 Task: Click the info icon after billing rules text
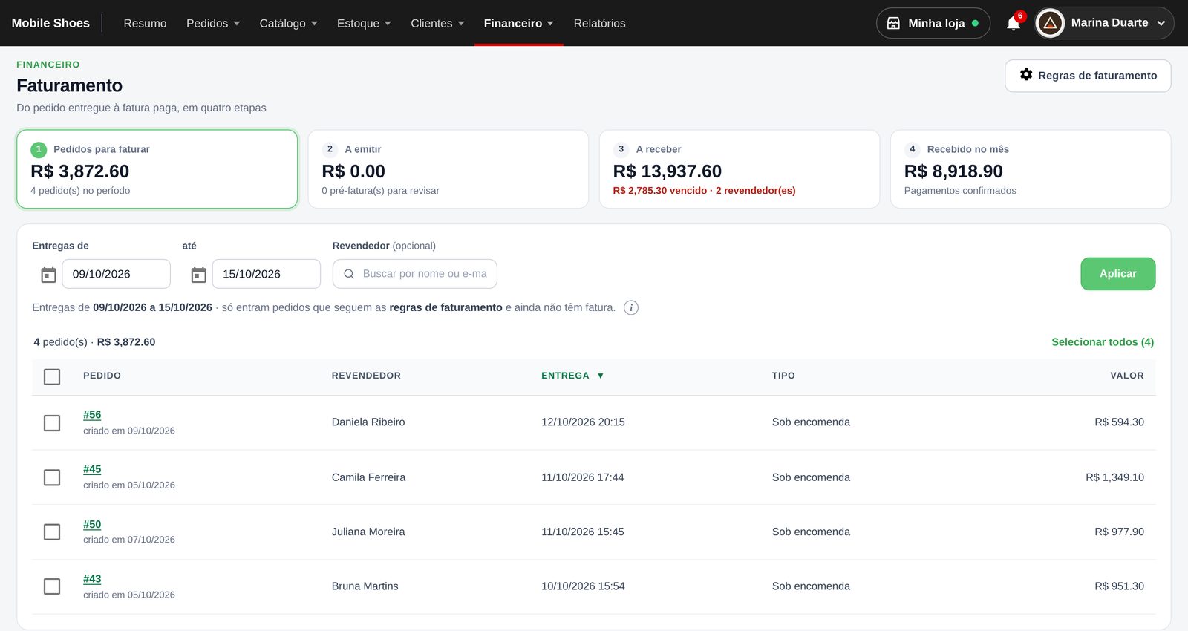pos(631,307)
